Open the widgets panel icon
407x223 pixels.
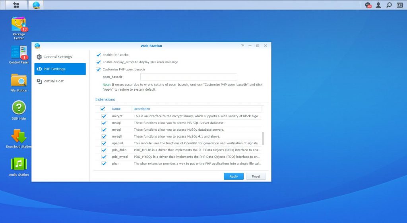coord(400,5)
